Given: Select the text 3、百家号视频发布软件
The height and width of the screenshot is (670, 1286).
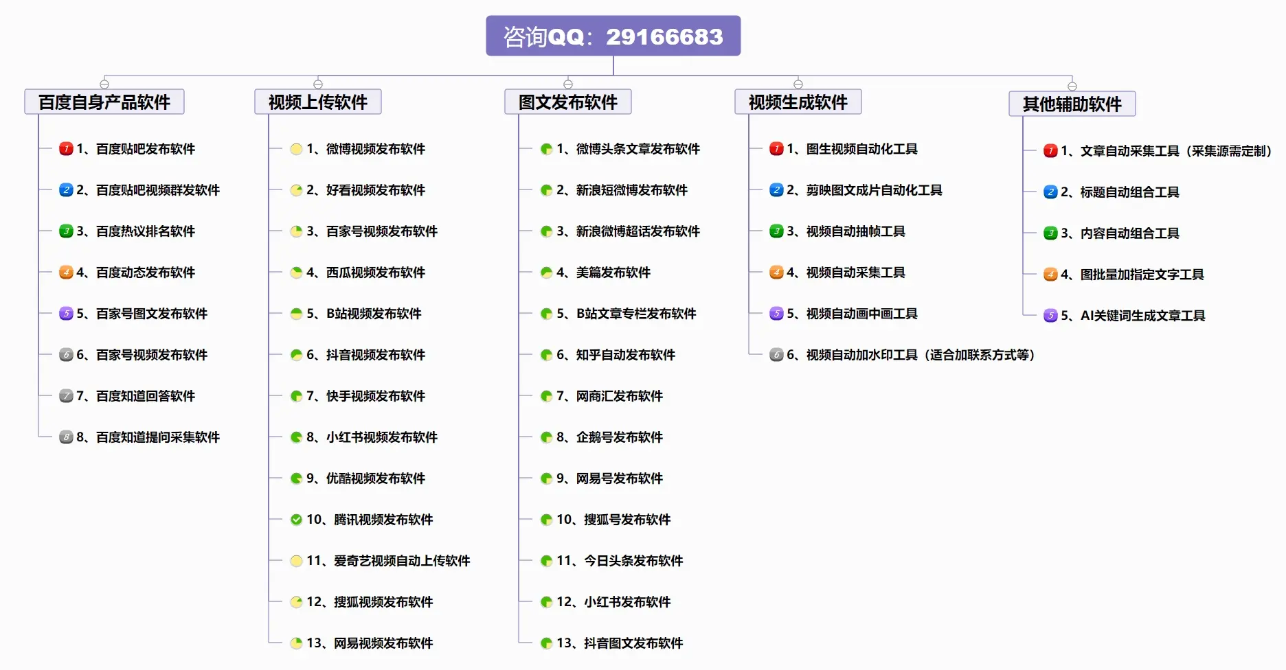Looking at the screenshot, I should coord(372,231).
